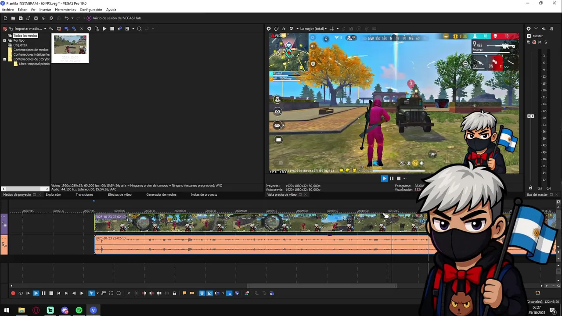Open a project via the folder icon
This screenshot has height=316, width=562.
coord(13,18)
